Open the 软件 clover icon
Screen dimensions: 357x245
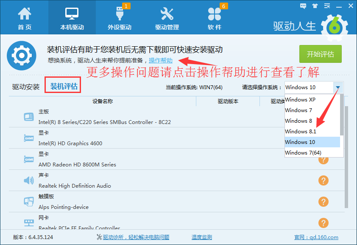click(x=215, y=14)
